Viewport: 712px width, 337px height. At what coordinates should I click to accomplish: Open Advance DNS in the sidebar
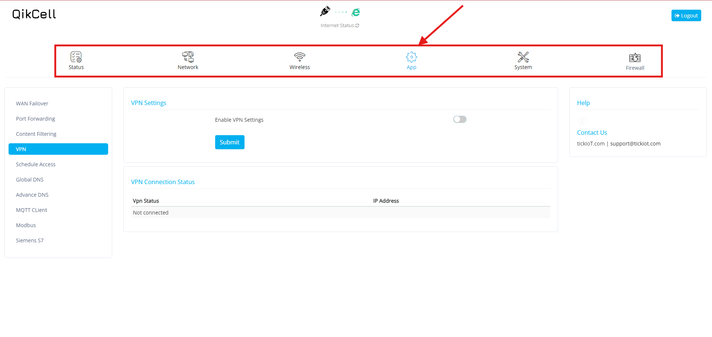[x=58, y=195]
